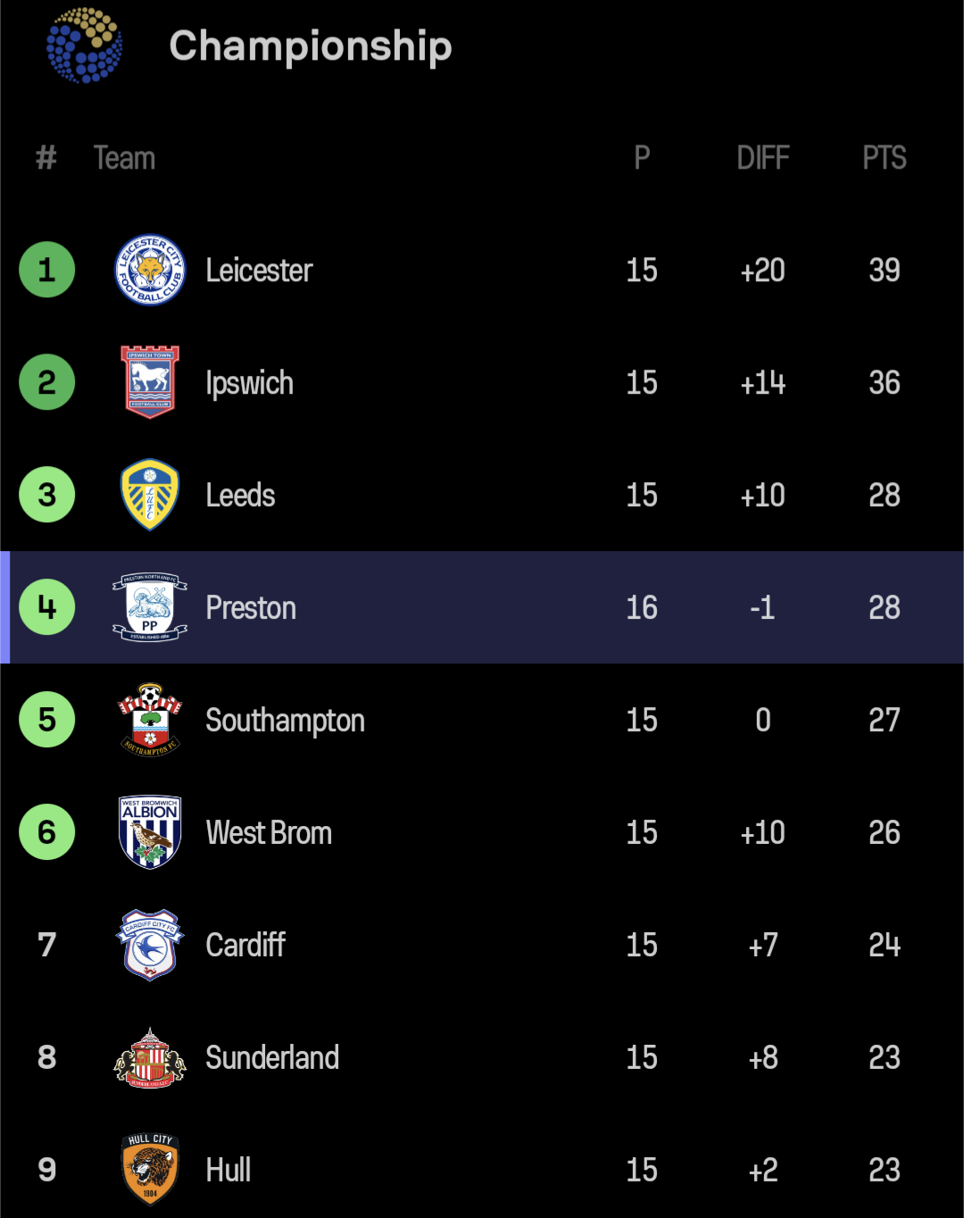Open the Championship title heading
964x1218 pixels.
311,46
